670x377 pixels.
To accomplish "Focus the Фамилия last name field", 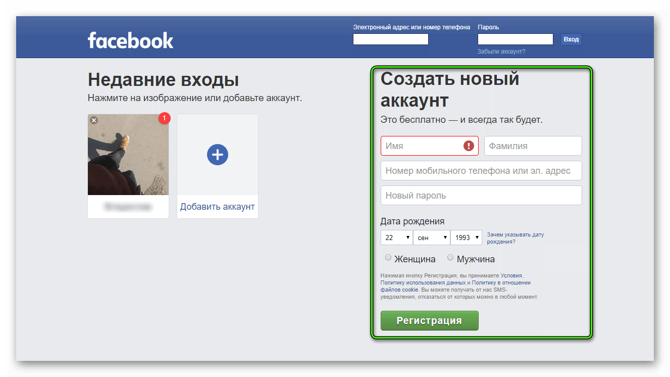I will (x=533, y=146).
